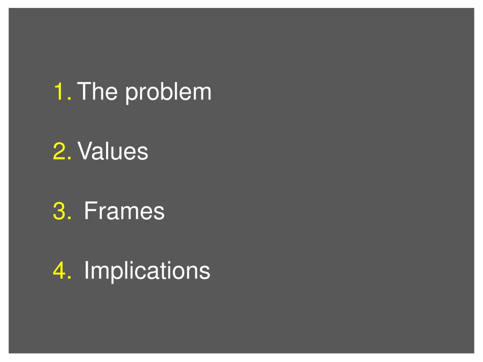Click the word "The" in item one

coord(97,91)
